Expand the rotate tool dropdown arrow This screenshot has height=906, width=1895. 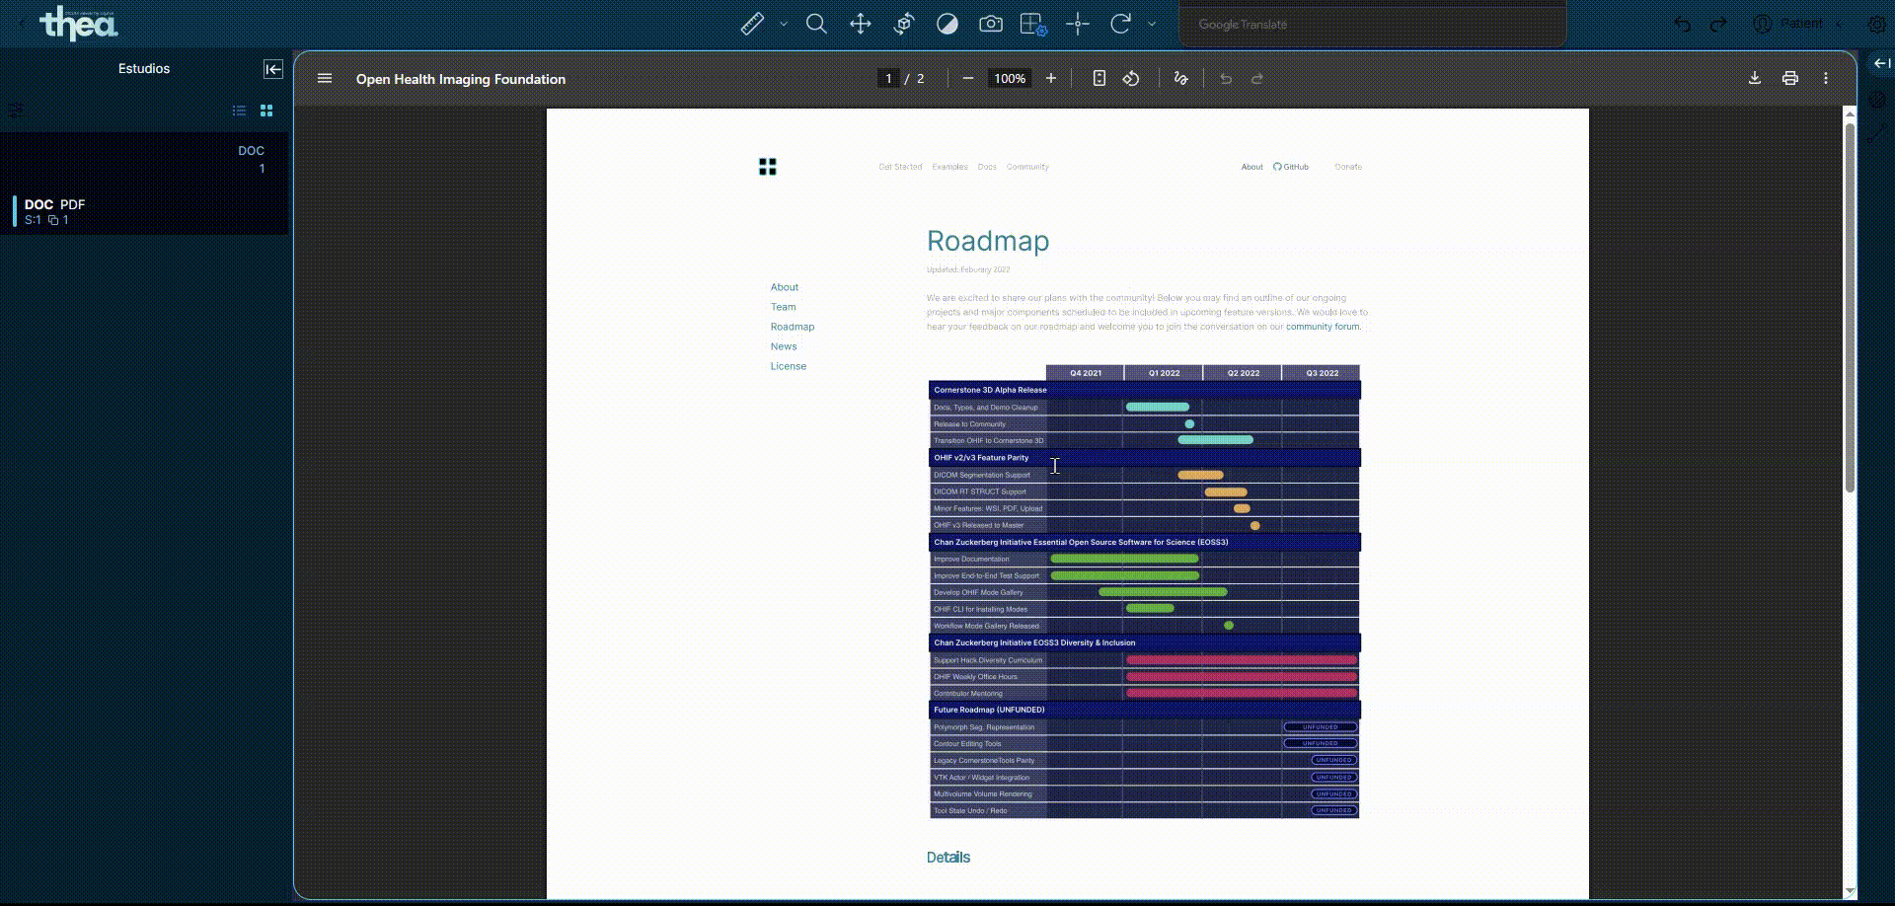(x=1152, y=24)
